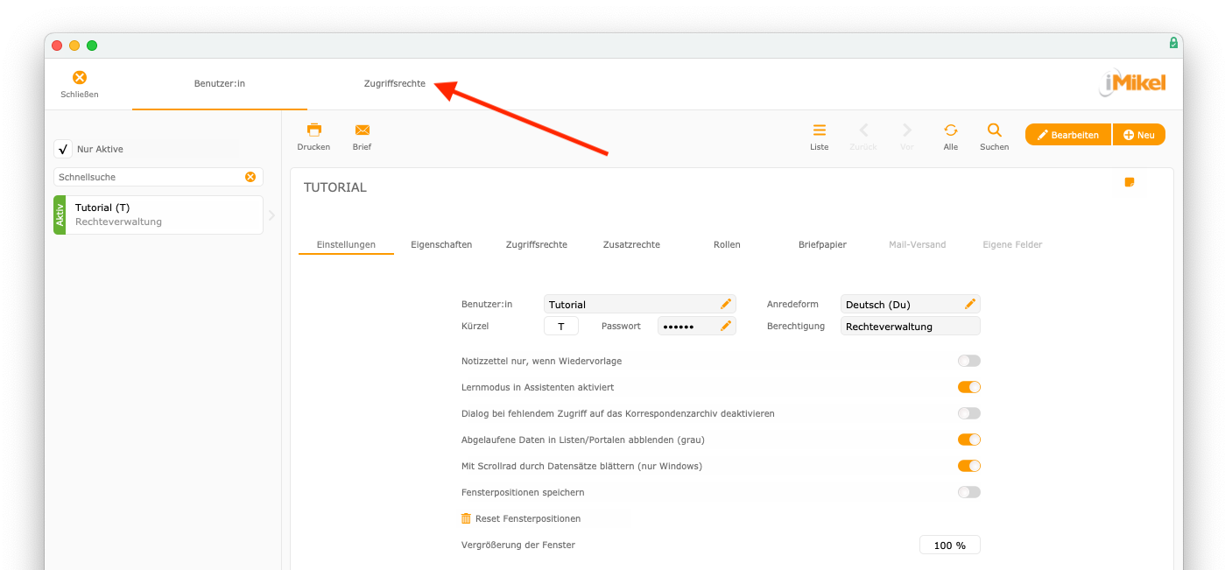This screenshot has height=570, width=1232.
Task: Switch to top Zugriffsrechte tab
Action: pos(395,84)
